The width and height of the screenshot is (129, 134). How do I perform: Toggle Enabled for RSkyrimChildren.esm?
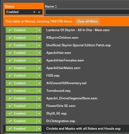21,38
